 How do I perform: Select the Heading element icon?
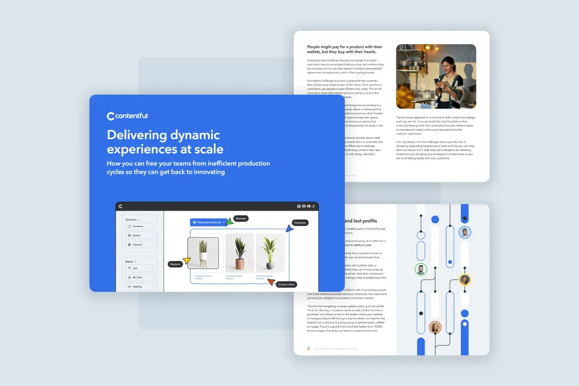click(x=129, y=287)
